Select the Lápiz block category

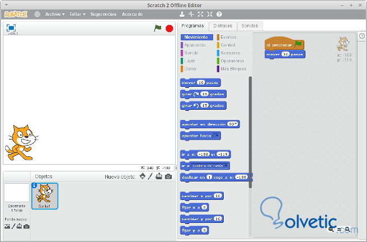pyautogui.click(x=188, y=61)
